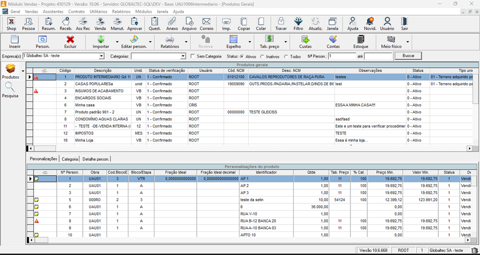This screenshot has height=255, width=480.
Task: Click the Excluir red X icon
Action: coord(70,41)
